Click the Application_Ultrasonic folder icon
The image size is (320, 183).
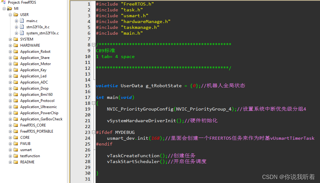(16, 107)
